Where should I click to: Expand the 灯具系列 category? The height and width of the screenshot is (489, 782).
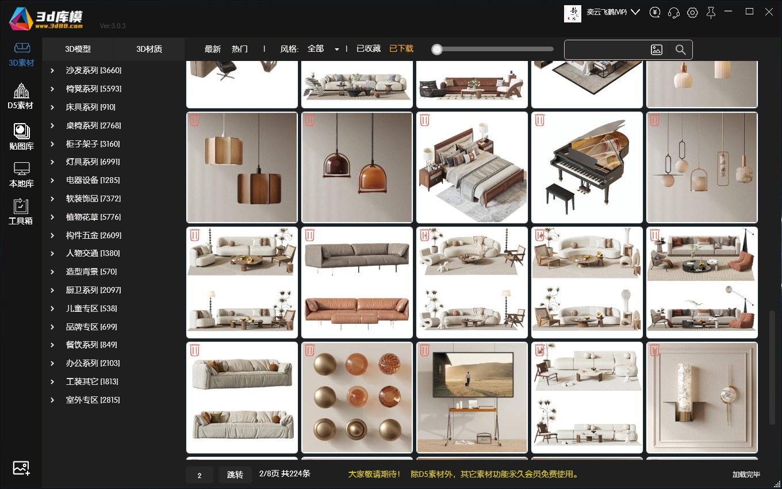tap(52, 162)
